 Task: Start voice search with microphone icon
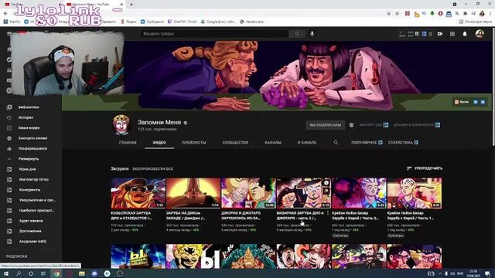[312, 34]
